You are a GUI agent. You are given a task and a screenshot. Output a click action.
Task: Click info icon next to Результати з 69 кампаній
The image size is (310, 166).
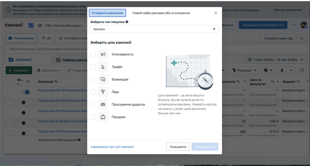pyautogui.click(x=79, y=140)
